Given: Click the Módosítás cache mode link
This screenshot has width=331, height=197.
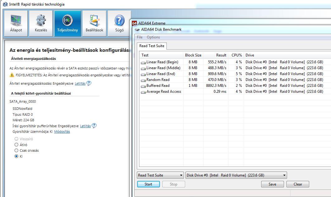Looking at the screenshot, I should pos(62,132).
